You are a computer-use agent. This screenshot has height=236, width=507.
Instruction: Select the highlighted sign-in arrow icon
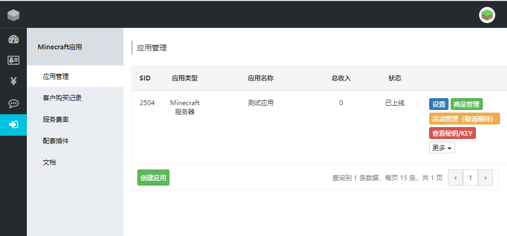pos(13,125)
